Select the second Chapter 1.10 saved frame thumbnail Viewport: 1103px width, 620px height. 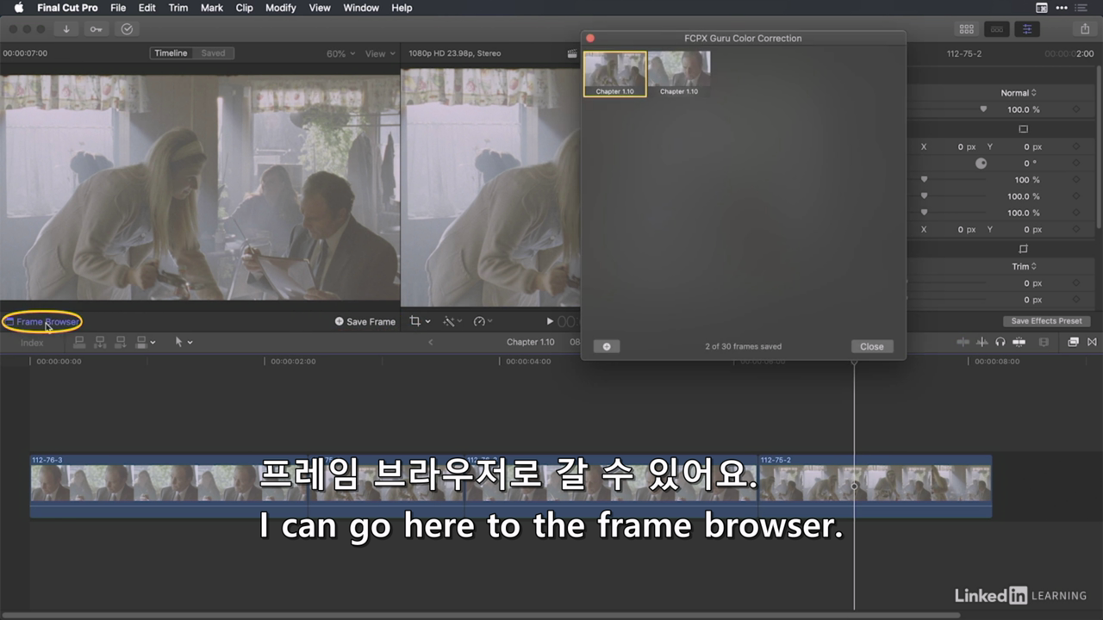(x=679, y=73)
